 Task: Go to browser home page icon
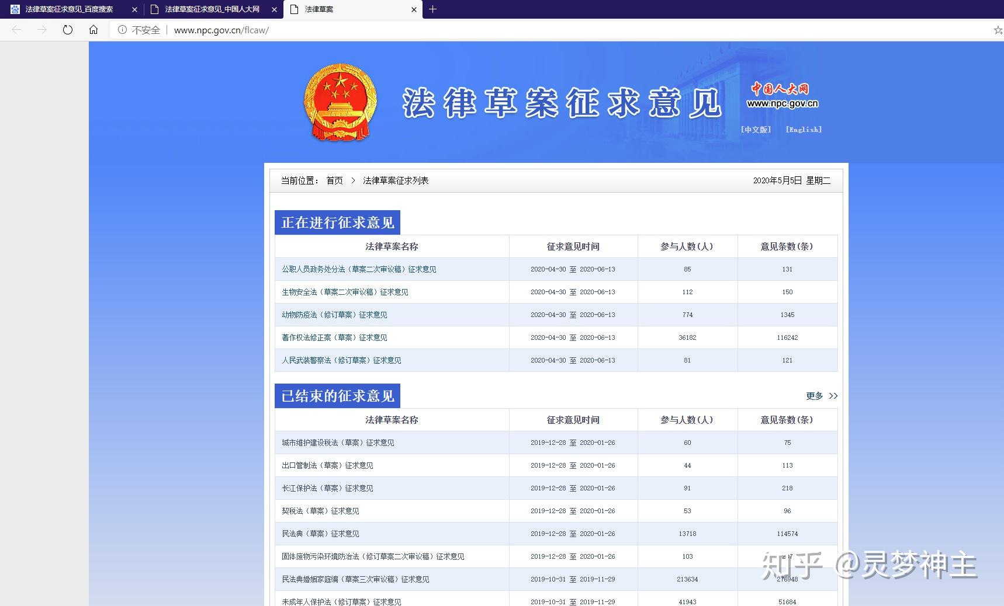tap(94, 30)
